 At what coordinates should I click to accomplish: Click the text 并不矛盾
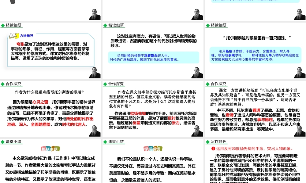pos(225,110)
